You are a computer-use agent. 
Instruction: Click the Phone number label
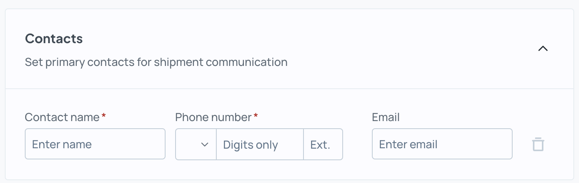pyautogui.click(x=214, y=117)
